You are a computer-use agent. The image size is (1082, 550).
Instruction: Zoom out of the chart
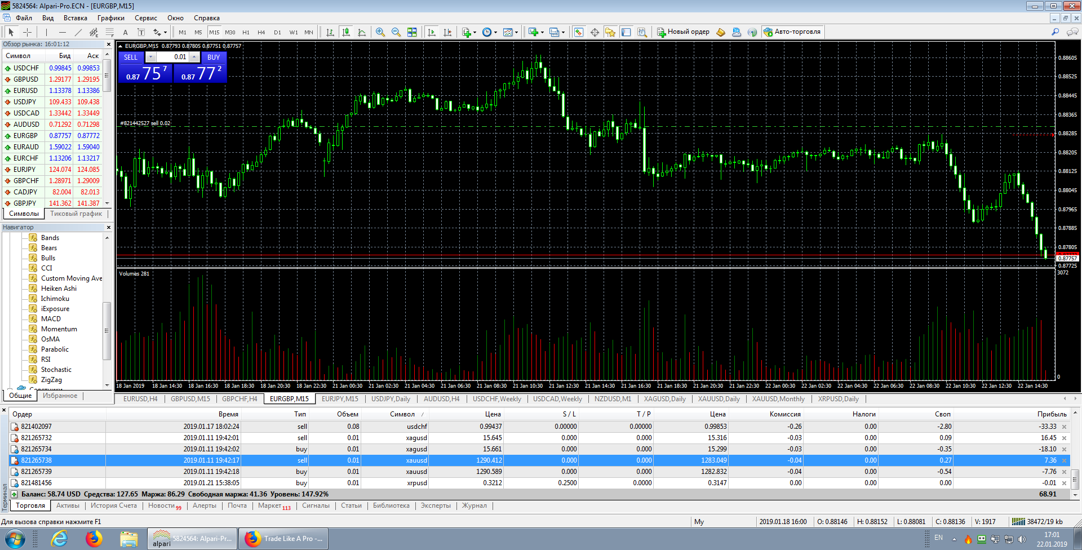(x=396, y=32)
